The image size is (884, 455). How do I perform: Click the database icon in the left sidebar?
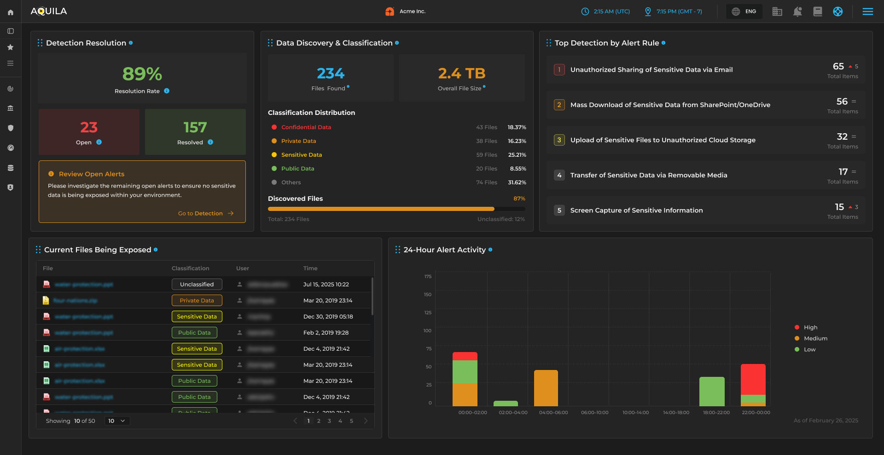11,167
